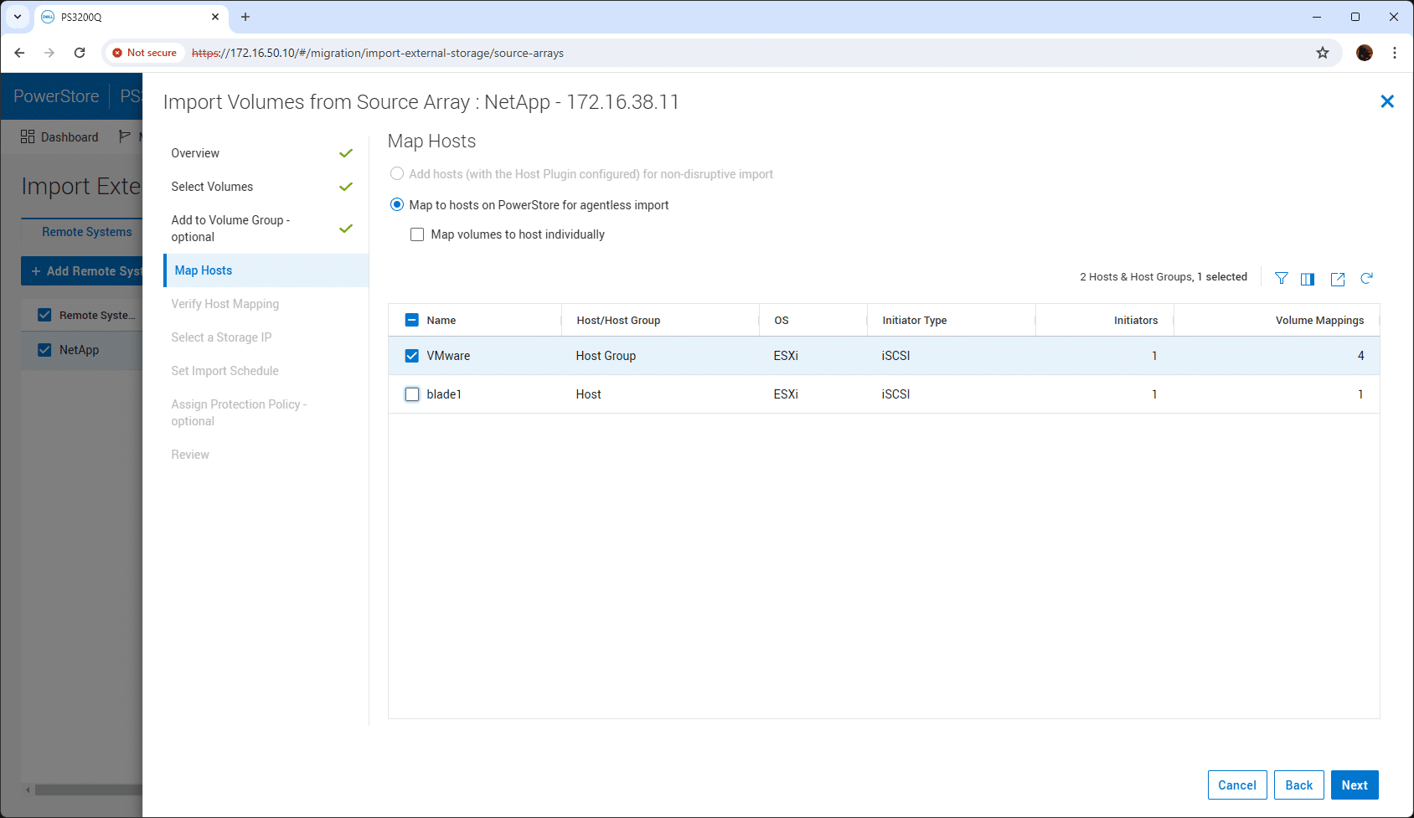1414x818 pixels.
Task: Click the VMware name cell
Action: tap(448, 356)
